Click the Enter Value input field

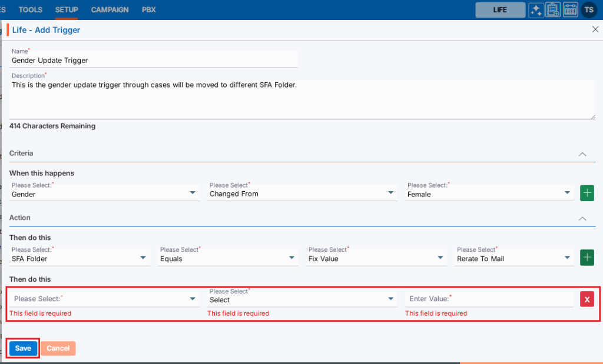[489, 299]
